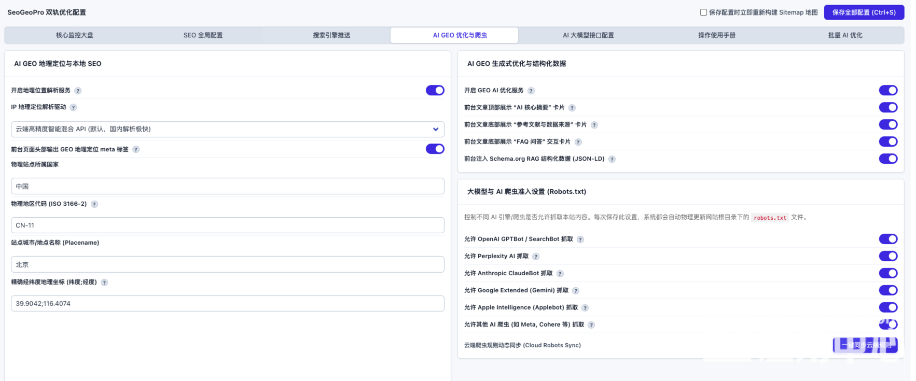Click help icon next to 允许 Perplexity AI 抓取
Screen dimensions: 916x381
click(x=536, y=257)
